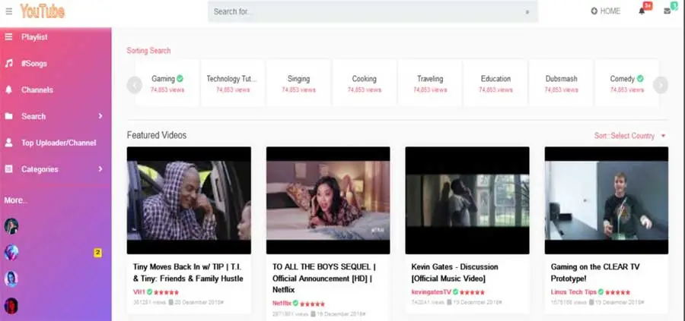Click the verified check beside Comedy category
685x321 pixels.
[640, 79]
